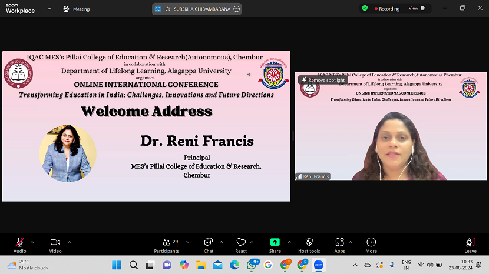Open the React heart menu
Image resolution: width=489 pixels, height=274 pixels.
(x=241, y=245)
